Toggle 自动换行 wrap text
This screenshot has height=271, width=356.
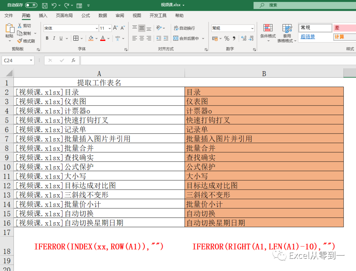click(x=184, y=28)
